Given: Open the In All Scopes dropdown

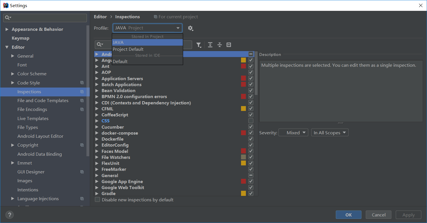Looking at the screenshot, I should [330, 133].
